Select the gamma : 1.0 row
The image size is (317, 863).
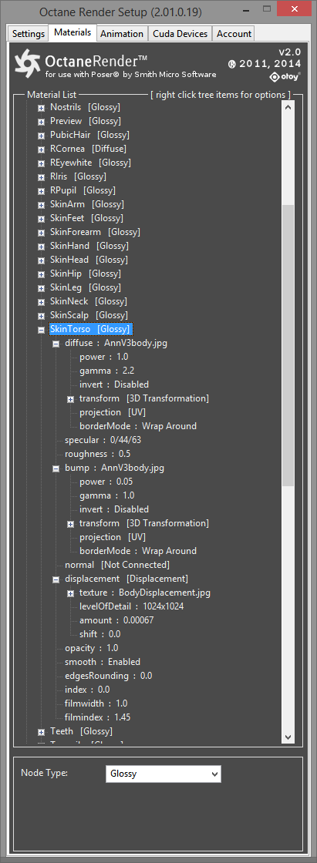106,495
